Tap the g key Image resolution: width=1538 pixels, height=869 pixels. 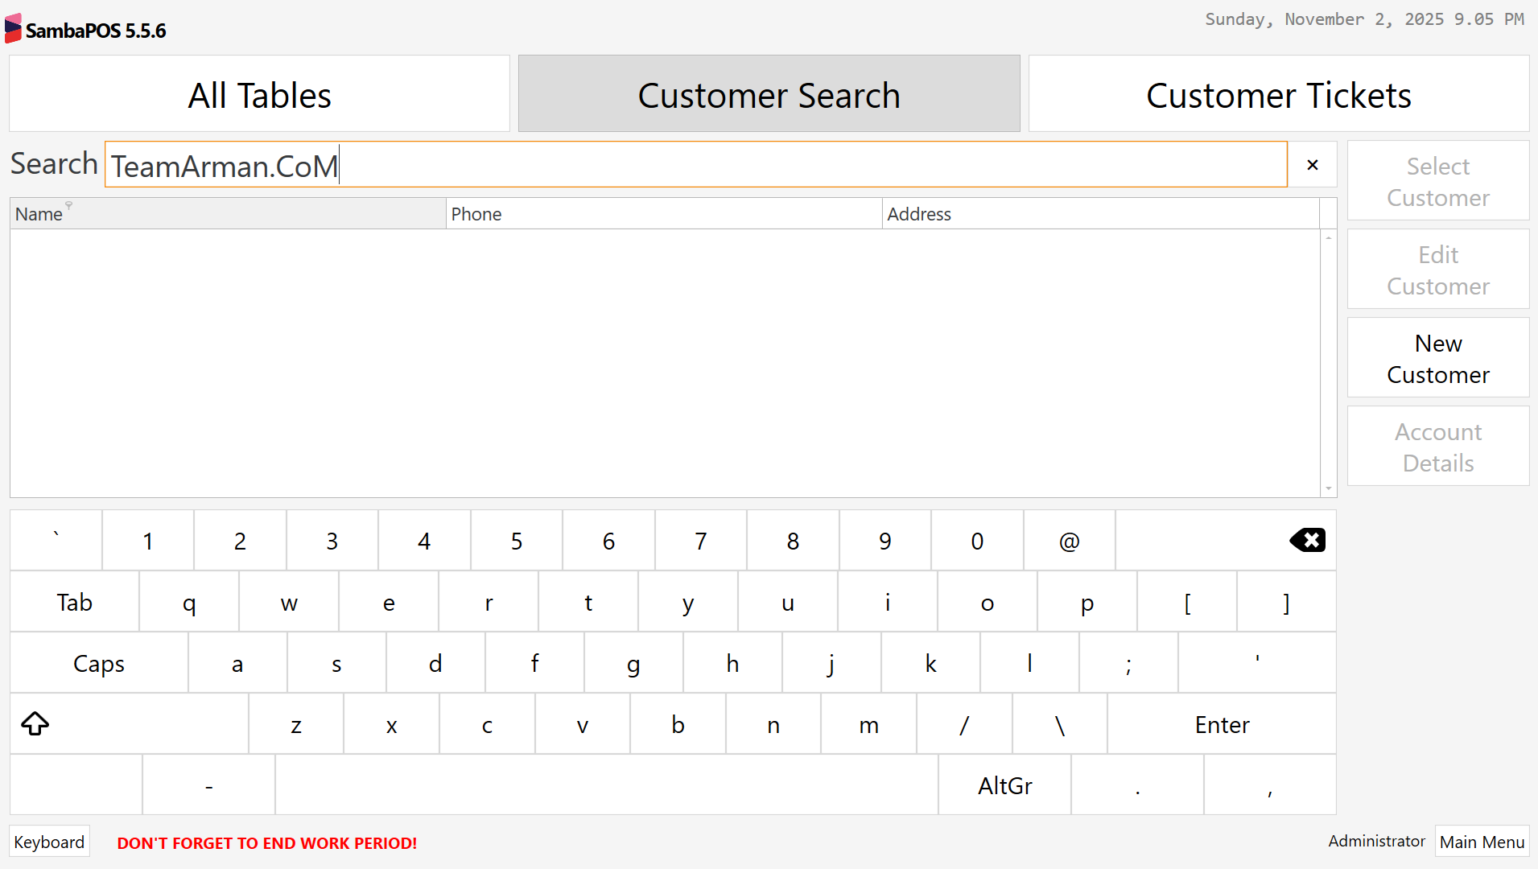(x=633, y=663)
